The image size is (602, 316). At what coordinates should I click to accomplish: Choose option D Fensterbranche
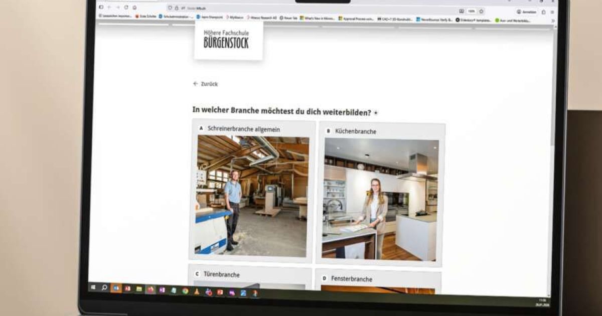pyautogui.click(x=378, y=279)
